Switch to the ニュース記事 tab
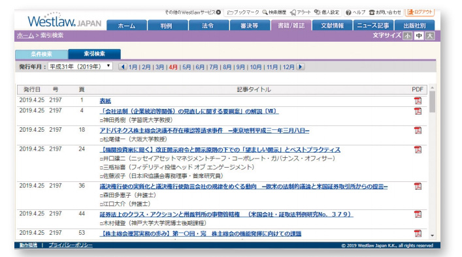 tap(373, 25)
